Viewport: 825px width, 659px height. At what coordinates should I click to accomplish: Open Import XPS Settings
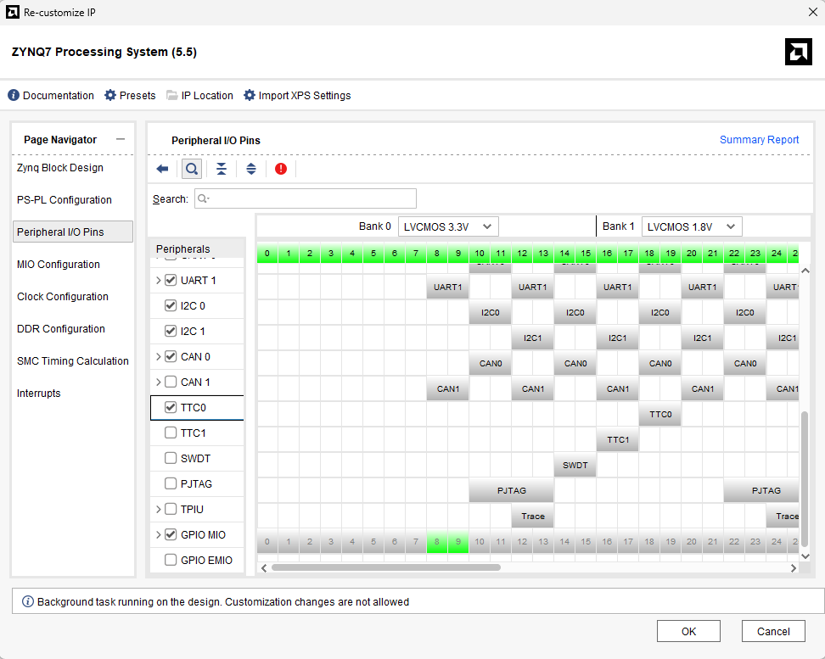(249, 96)
